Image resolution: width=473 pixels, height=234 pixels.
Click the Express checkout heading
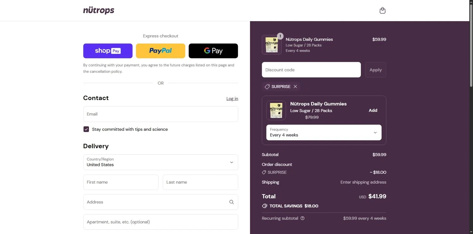161,36
